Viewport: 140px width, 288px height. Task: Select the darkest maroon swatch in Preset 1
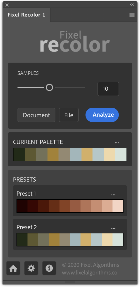(x=22, y=206)
